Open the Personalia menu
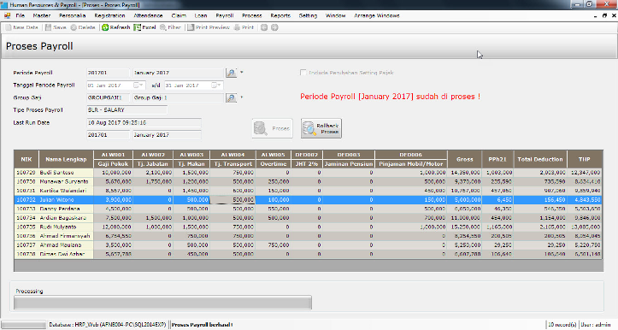The width and height of the screenshot is (618, 330). [x=72, y=15]
